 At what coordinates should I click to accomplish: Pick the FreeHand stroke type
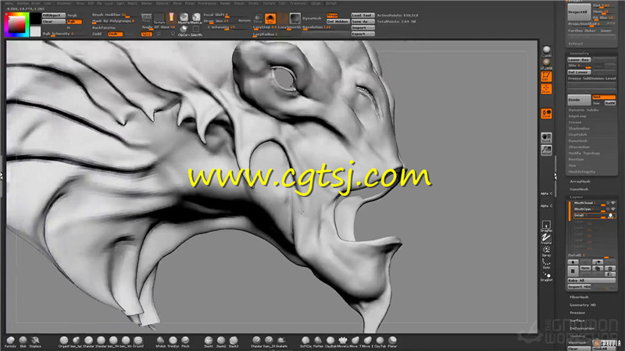tap(546, 239)
